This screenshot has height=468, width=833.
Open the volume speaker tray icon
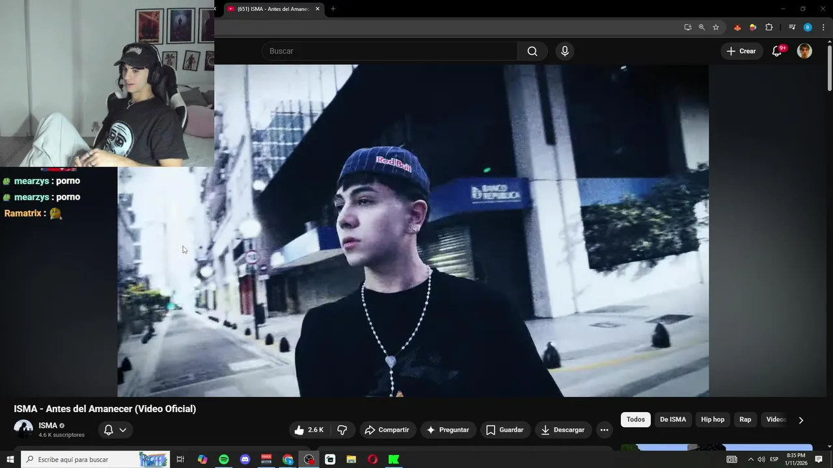pos(761,460)
